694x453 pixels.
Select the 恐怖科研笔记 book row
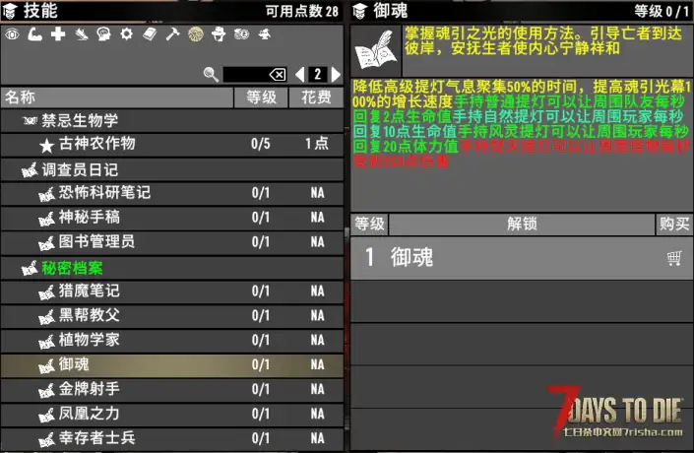[172, 193]
